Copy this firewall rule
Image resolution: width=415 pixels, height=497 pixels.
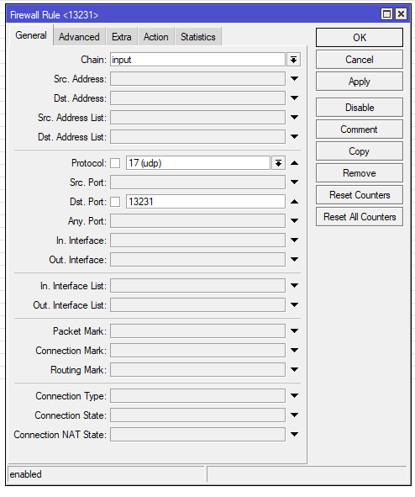[x=360, y=151]
